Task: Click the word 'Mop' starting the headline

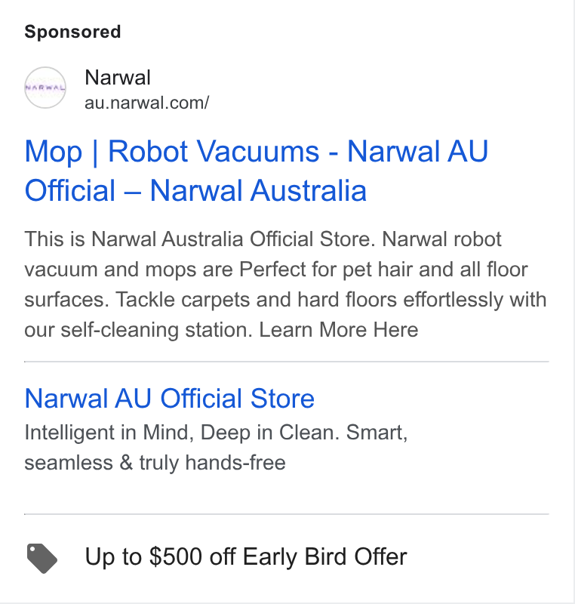Action: pyautogui.click(x=53, y=153)
